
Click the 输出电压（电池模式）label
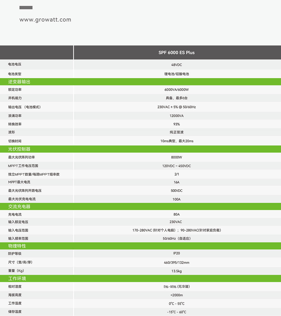tap(24, 107)
